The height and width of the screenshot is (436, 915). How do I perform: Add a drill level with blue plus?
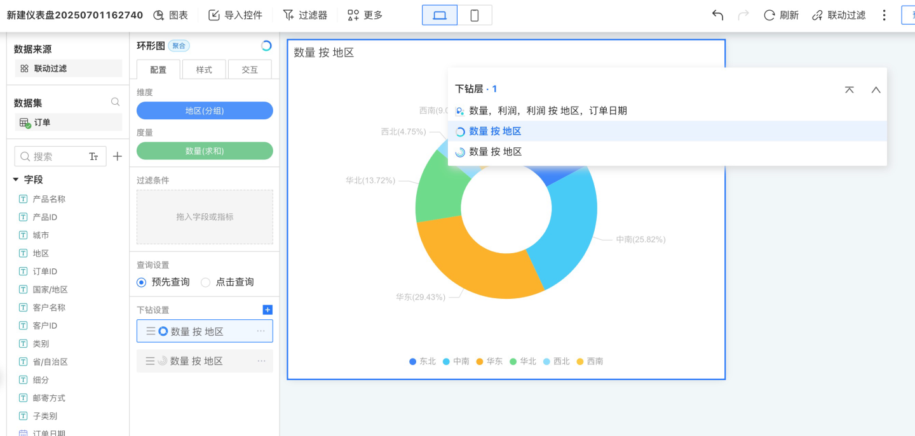pyautogui.click(x=268, y=310)
